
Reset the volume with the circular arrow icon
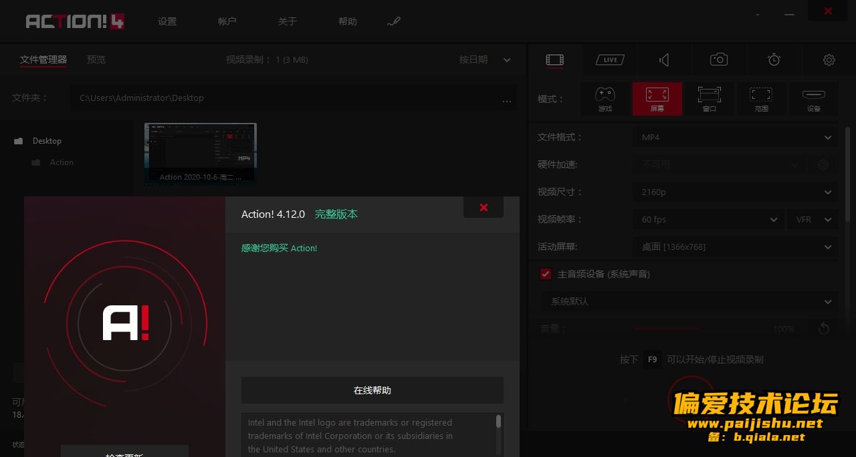coord(824,329)
